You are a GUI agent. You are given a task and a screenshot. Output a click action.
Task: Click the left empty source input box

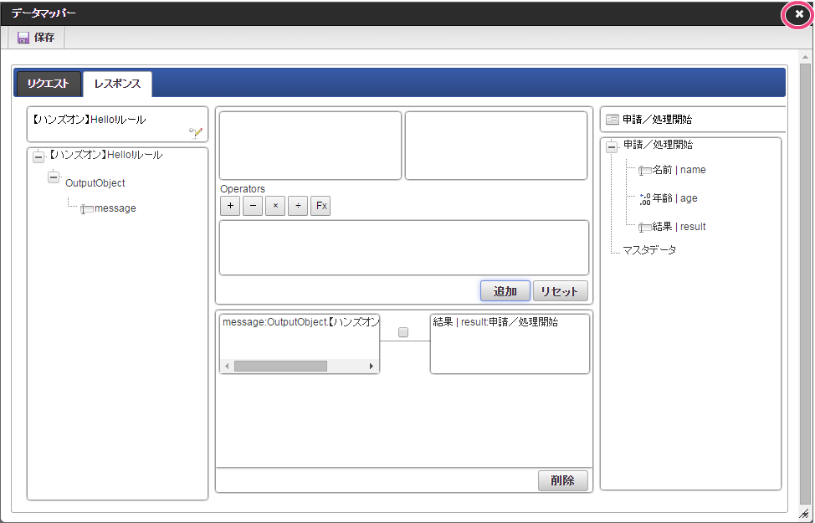[310, 146]
